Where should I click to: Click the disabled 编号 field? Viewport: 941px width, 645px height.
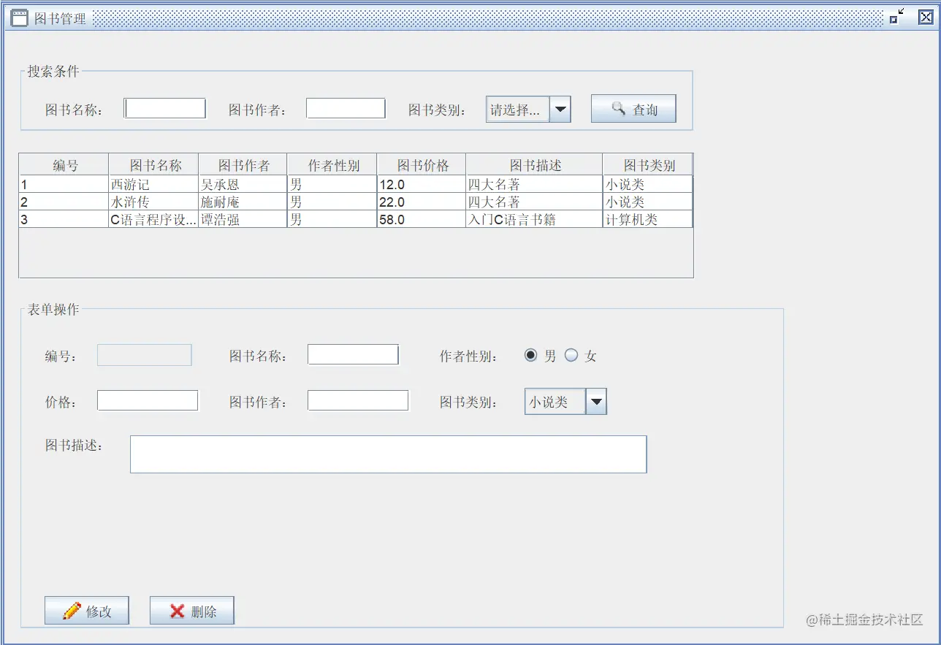point(145,355)
